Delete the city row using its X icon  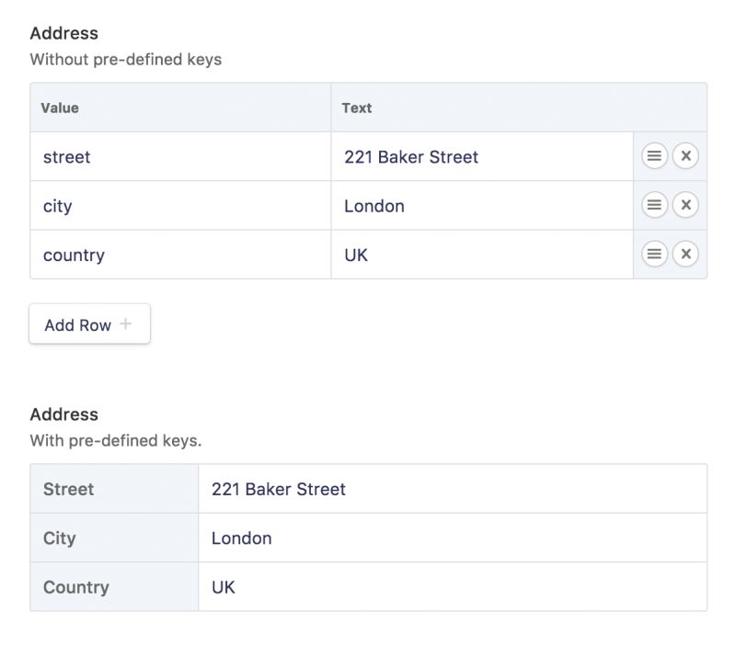[685, 205]
